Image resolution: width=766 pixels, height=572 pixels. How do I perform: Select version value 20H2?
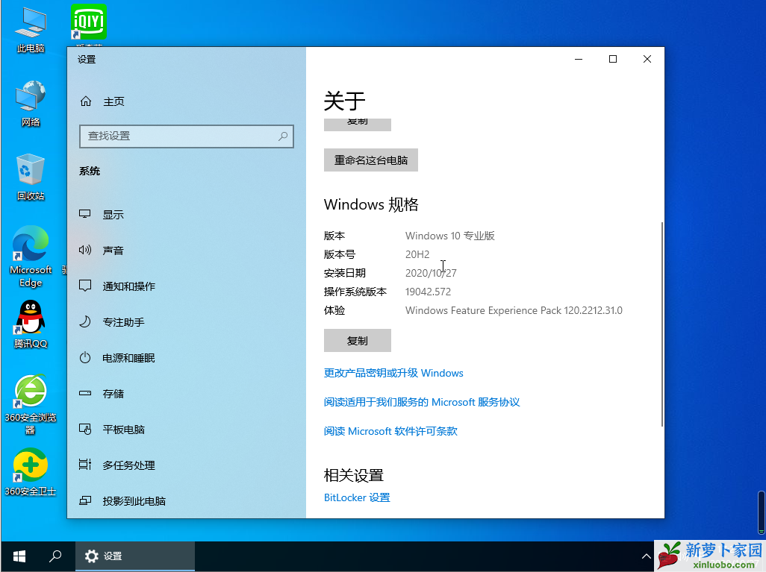pyautogui.click(x=417, y=254)
